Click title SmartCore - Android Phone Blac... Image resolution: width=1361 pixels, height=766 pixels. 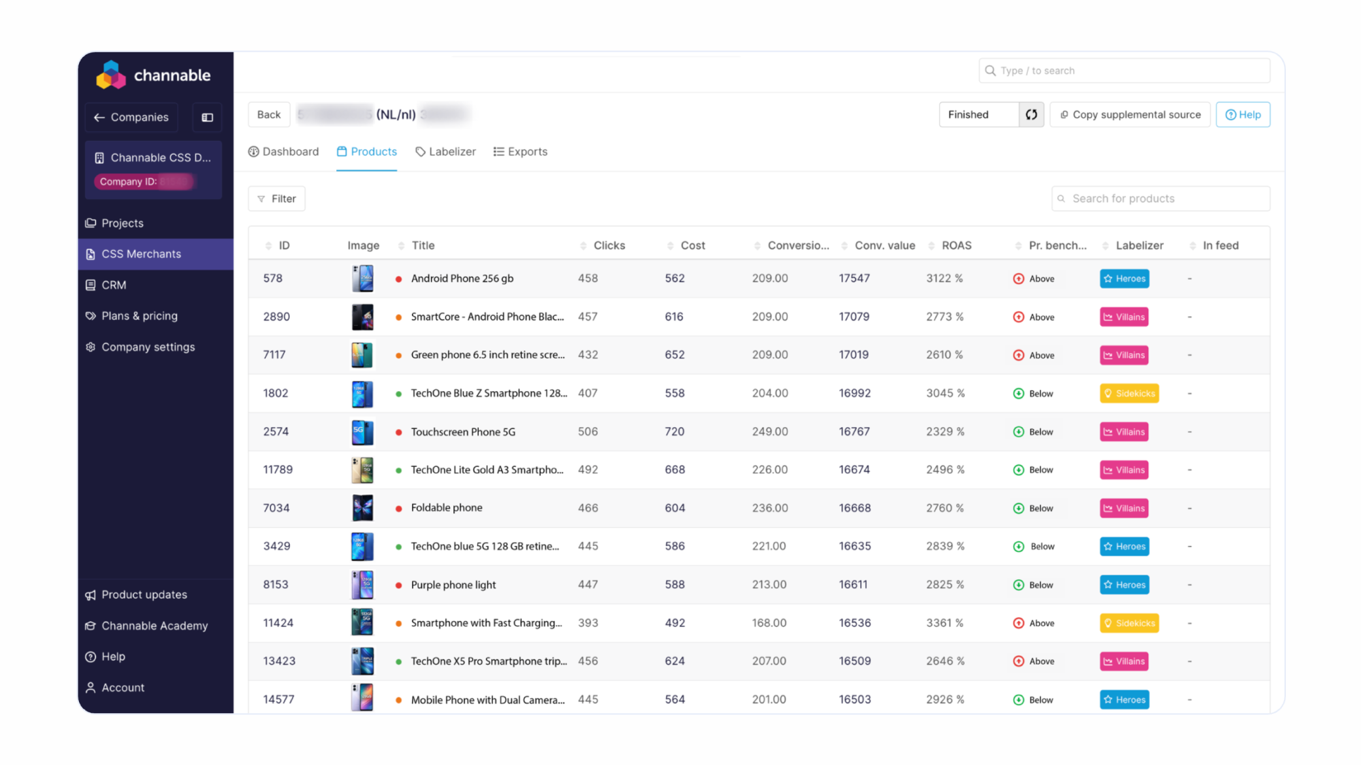[487, 317]
